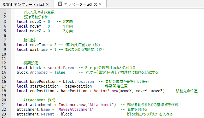The image size is (204, 118).
Task: Click block.Position on line 16
Action: (x=79, y=82)
